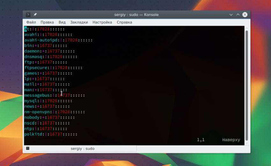The image size is (271, 166).
Task: Open the Справка menu
Action: pyautogui.click(x=124, y=22)
